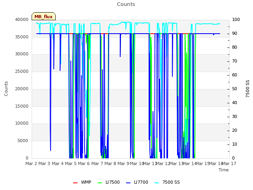The image size is (253, 190).
Task: Click the 40 right-axis tick label
Action: (x=234, y=103)
